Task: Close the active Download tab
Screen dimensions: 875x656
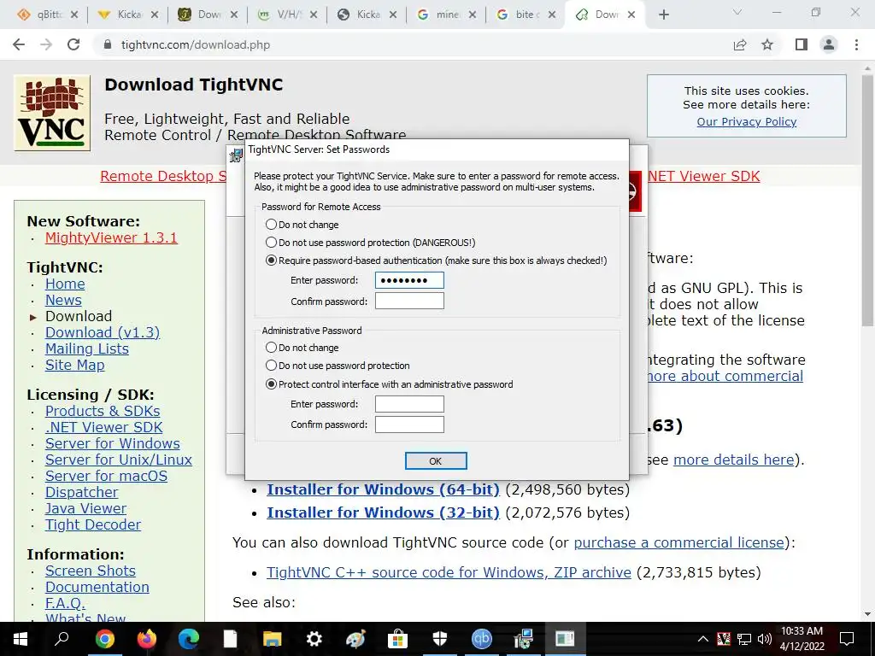Action: click(631, 15)
